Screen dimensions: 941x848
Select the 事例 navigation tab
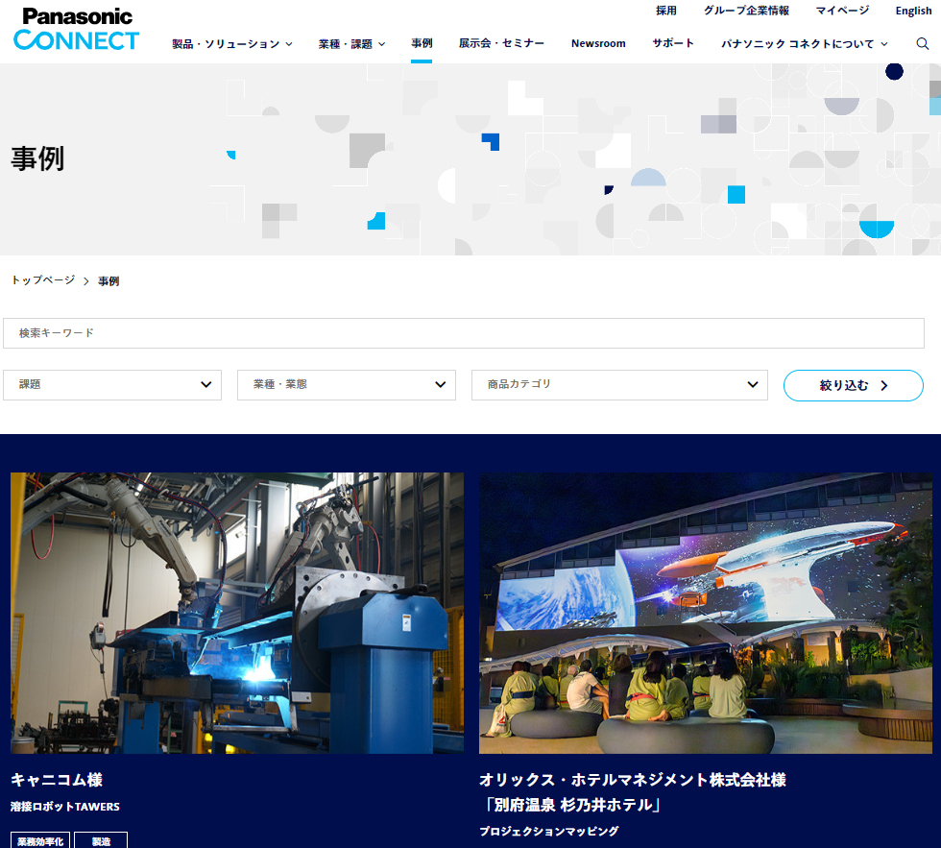[x=422, y=43]
